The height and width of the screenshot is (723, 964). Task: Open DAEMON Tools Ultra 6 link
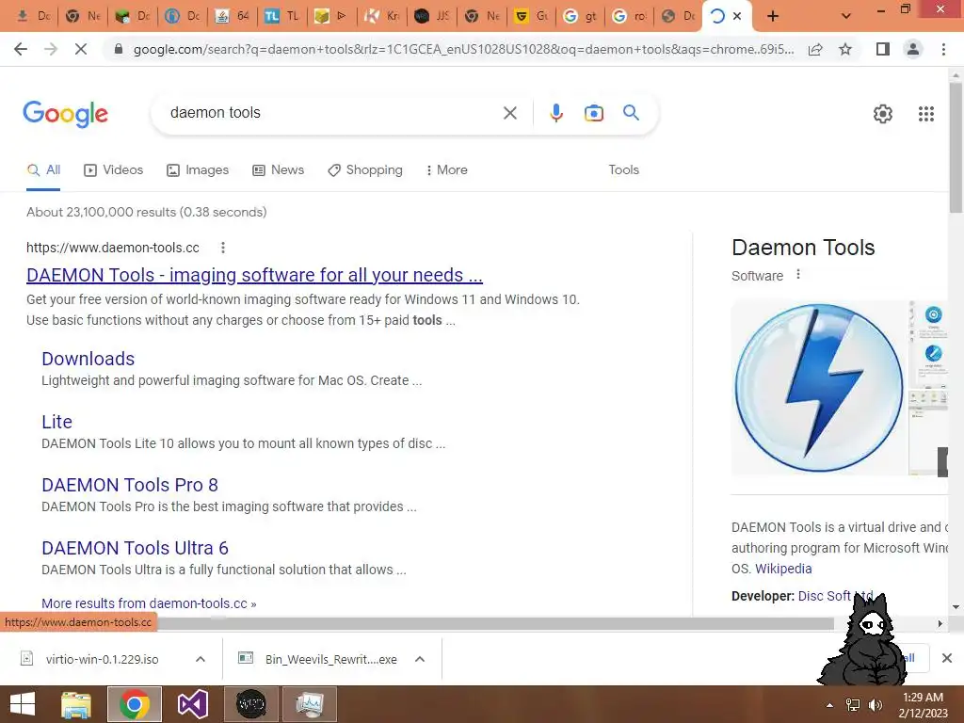[x=135, y=548]
